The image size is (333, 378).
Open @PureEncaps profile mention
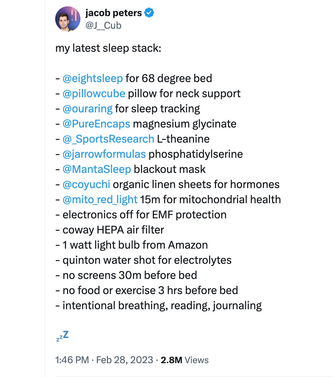click(96, 124)
